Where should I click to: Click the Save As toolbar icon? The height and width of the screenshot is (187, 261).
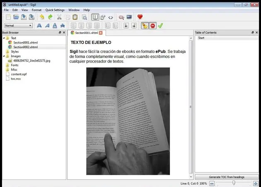31,17
